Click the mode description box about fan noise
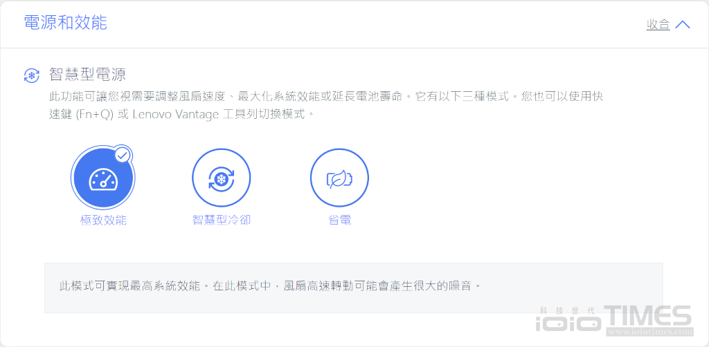 [x=353, y=287]
